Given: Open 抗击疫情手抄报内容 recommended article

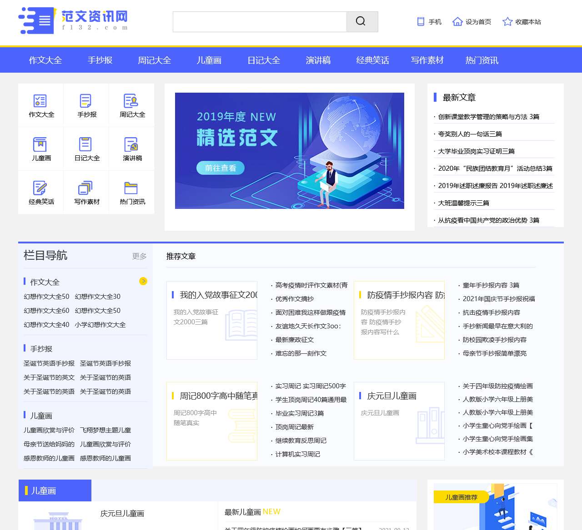Looking at the screenshot, I should [492, 312].
